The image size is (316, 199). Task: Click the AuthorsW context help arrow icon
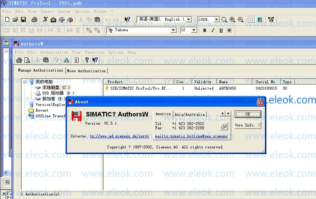[x=95, y=60]
